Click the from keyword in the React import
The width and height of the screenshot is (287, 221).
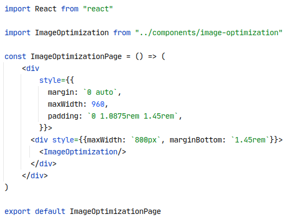point(70,9)
